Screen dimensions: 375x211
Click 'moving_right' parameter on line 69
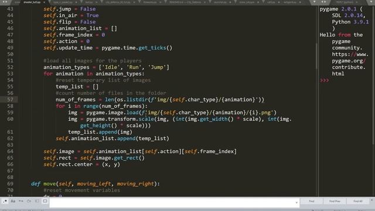click(135, 183)
